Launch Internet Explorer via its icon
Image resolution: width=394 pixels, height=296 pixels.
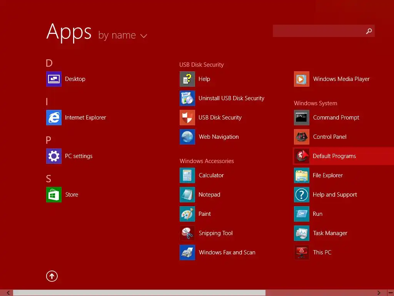point(54,118)
